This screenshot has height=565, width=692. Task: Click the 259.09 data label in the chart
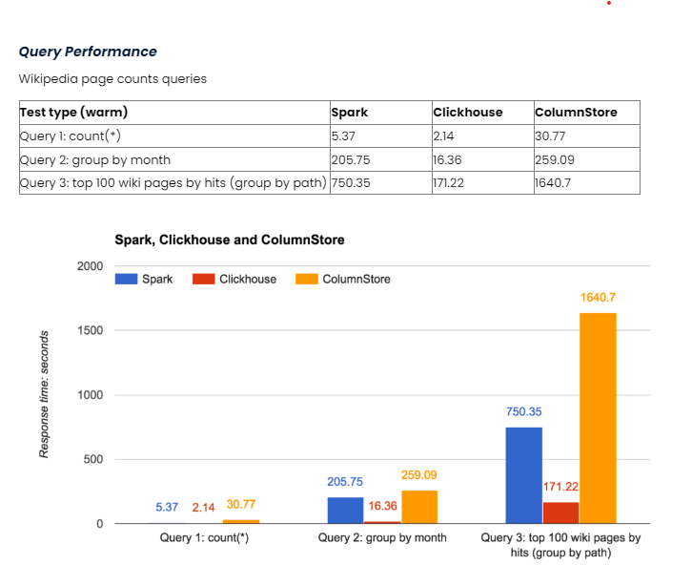tap(419, 475)
